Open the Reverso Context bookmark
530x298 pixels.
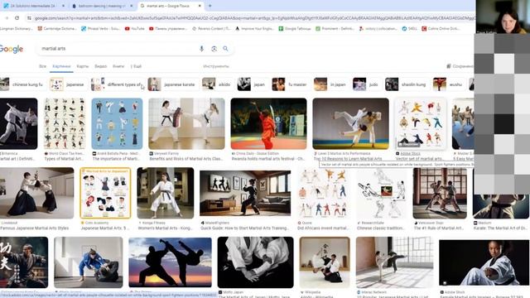click(211, 29)
